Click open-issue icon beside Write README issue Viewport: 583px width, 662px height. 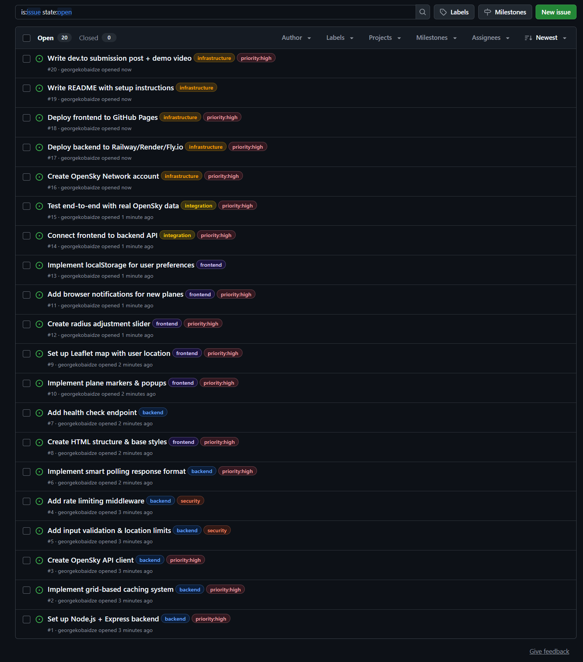pyautogui.click(x=39, y=88)
